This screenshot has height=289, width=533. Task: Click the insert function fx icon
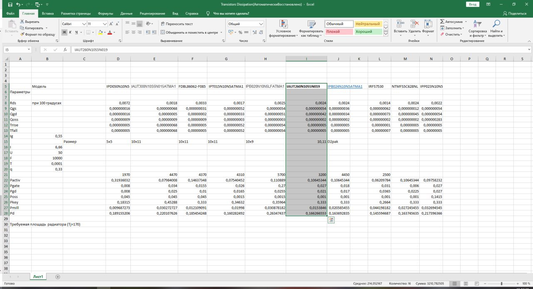point(65,49)
